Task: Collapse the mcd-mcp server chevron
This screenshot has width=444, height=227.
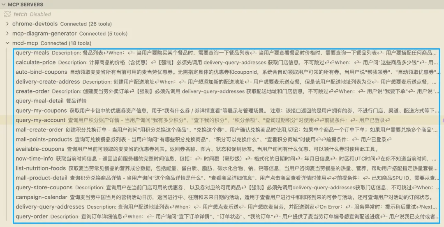Action: point(7,43)
